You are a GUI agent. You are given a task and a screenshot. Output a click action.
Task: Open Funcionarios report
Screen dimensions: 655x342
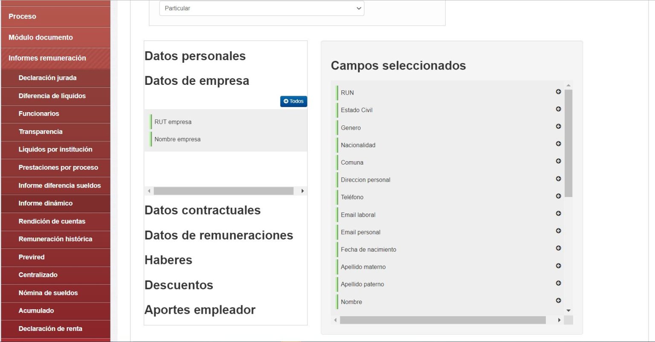coord(55,114)
